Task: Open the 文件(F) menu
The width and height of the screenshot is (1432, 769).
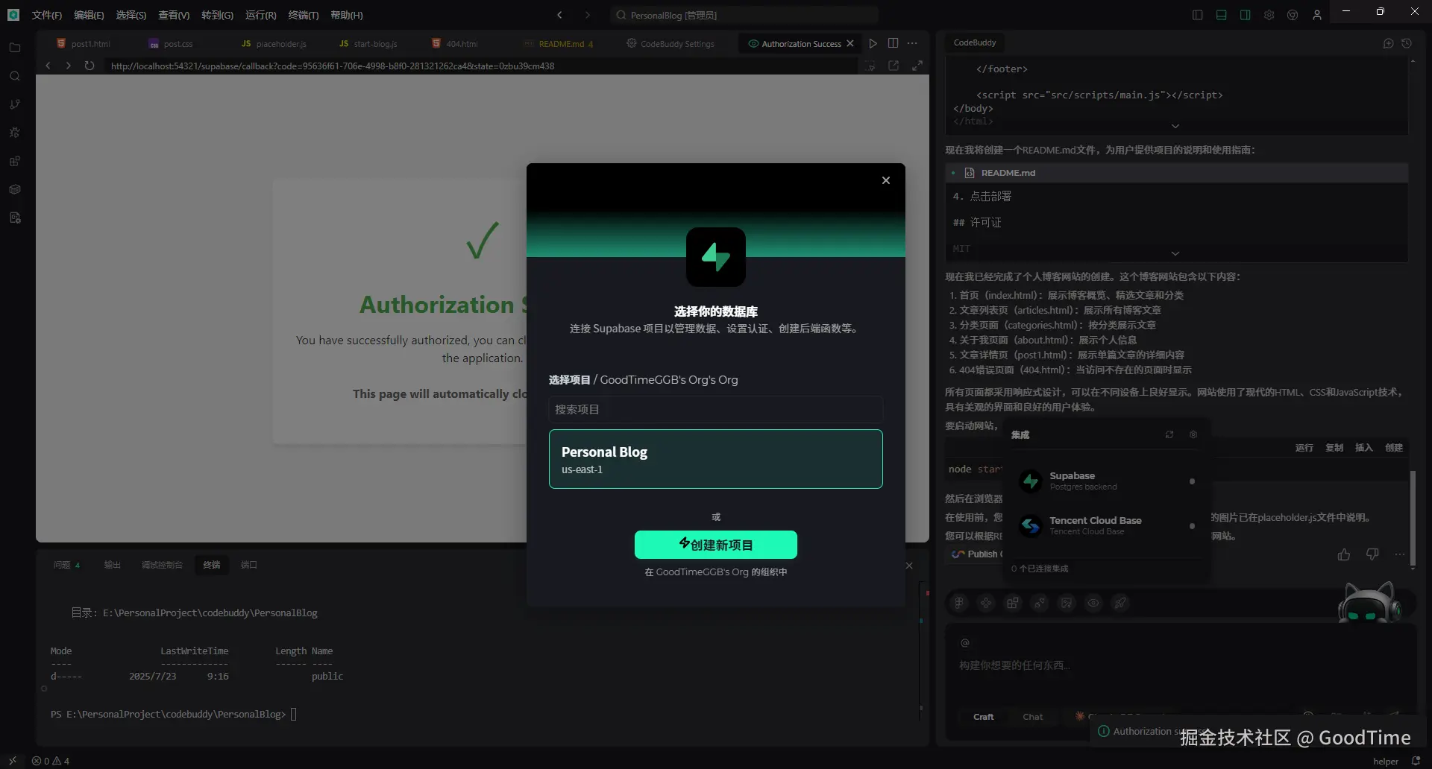Action: click(47, 15)
